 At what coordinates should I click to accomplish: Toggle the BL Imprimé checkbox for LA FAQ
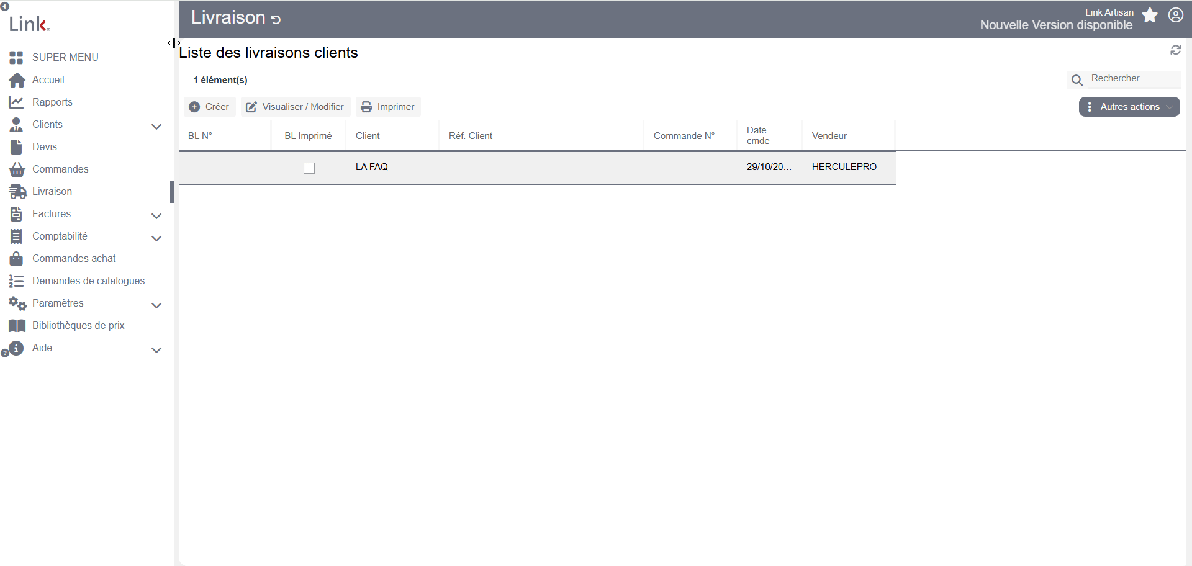click(309, 168)
